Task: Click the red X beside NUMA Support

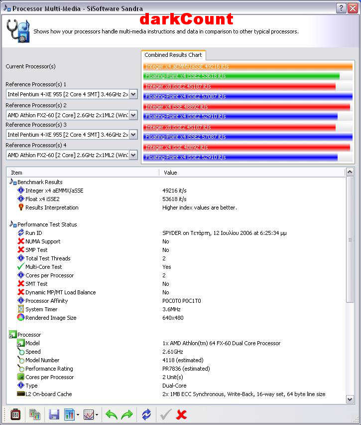Action: coord(21,241)
